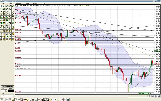Click blue floppy disk save icon
The height and width of the screenshot is (101, 161).
[53, 100]
